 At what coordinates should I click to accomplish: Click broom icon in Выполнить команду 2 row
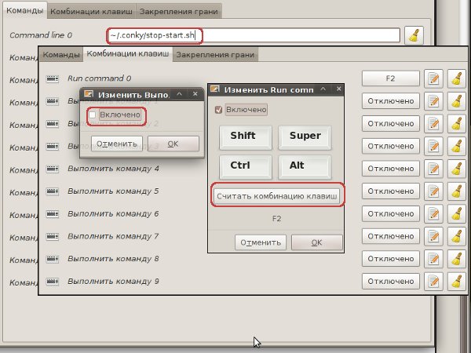[x=457, y=124]
